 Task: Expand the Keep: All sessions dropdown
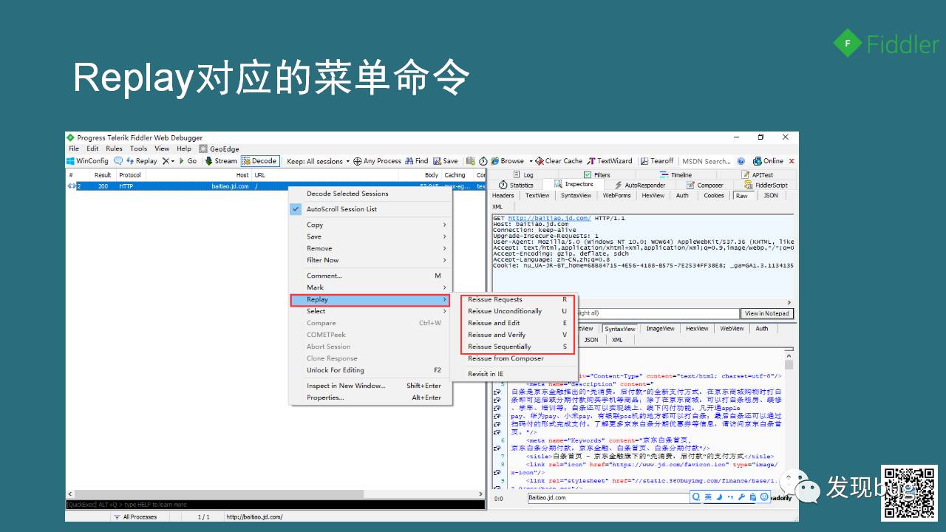point(317,160)
